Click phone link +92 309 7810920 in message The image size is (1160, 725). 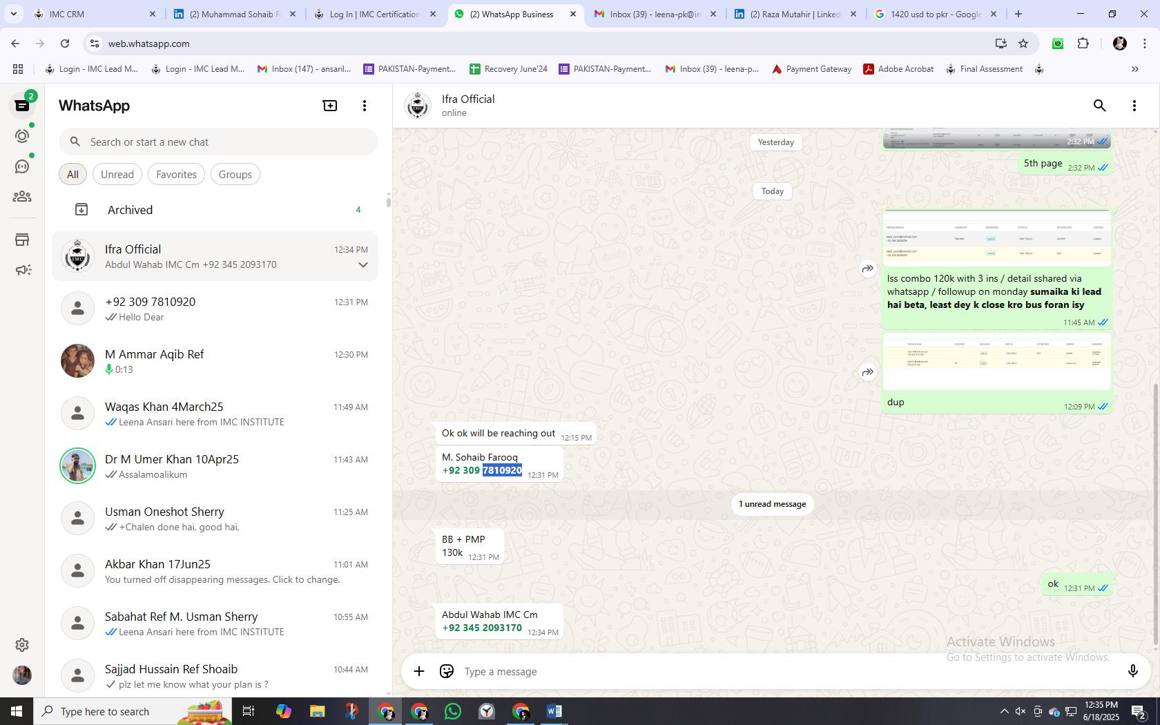tap(482, 471)
